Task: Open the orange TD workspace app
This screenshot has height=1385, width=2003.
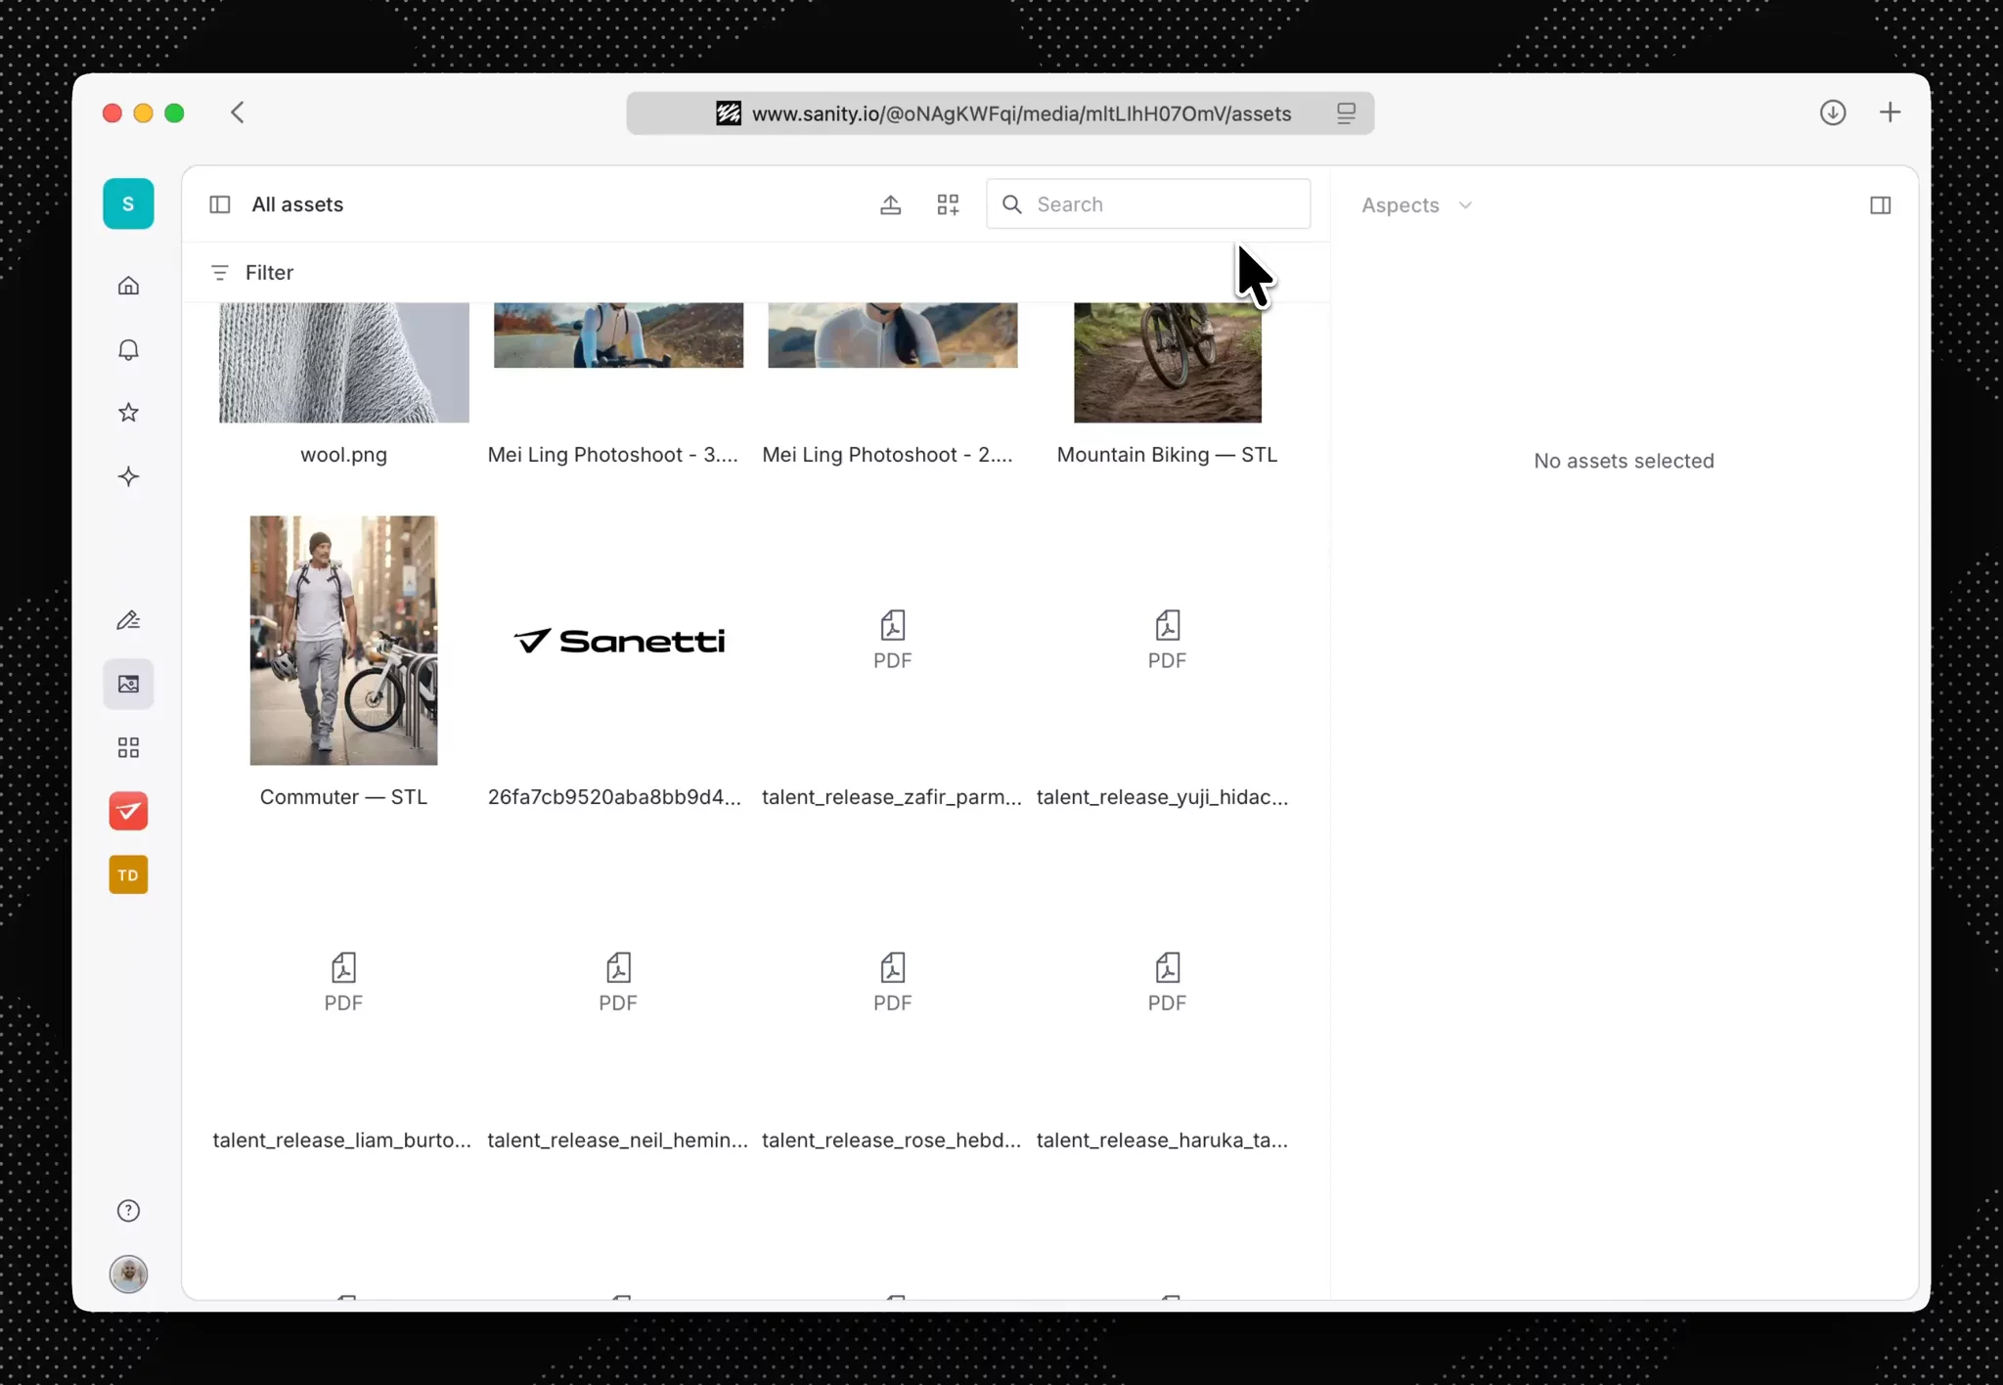Action: pos(128,874)
